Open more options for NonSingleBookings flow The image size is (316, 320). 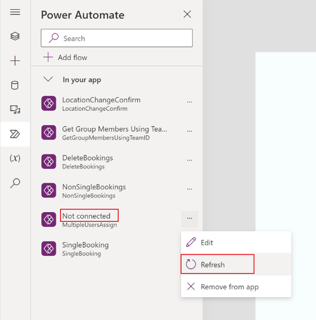pyautogui.click(x=189, y=189)
